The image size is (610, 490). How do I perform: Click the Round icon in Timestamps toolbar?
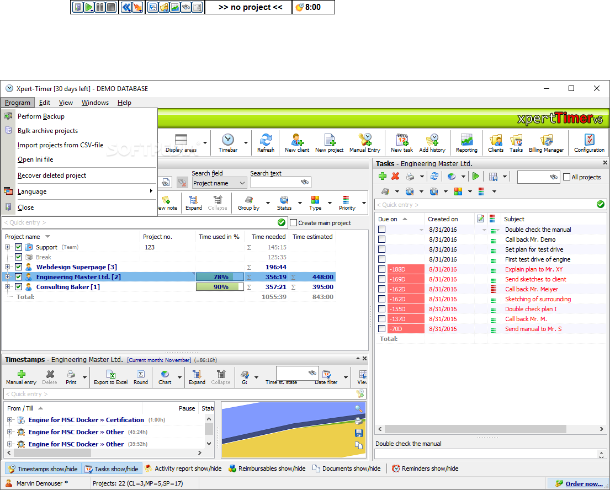pyautogui.click(x=140, y=377)
